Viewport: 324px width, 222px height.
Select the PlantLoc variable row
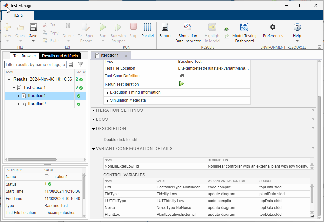[x=207, y=215]
